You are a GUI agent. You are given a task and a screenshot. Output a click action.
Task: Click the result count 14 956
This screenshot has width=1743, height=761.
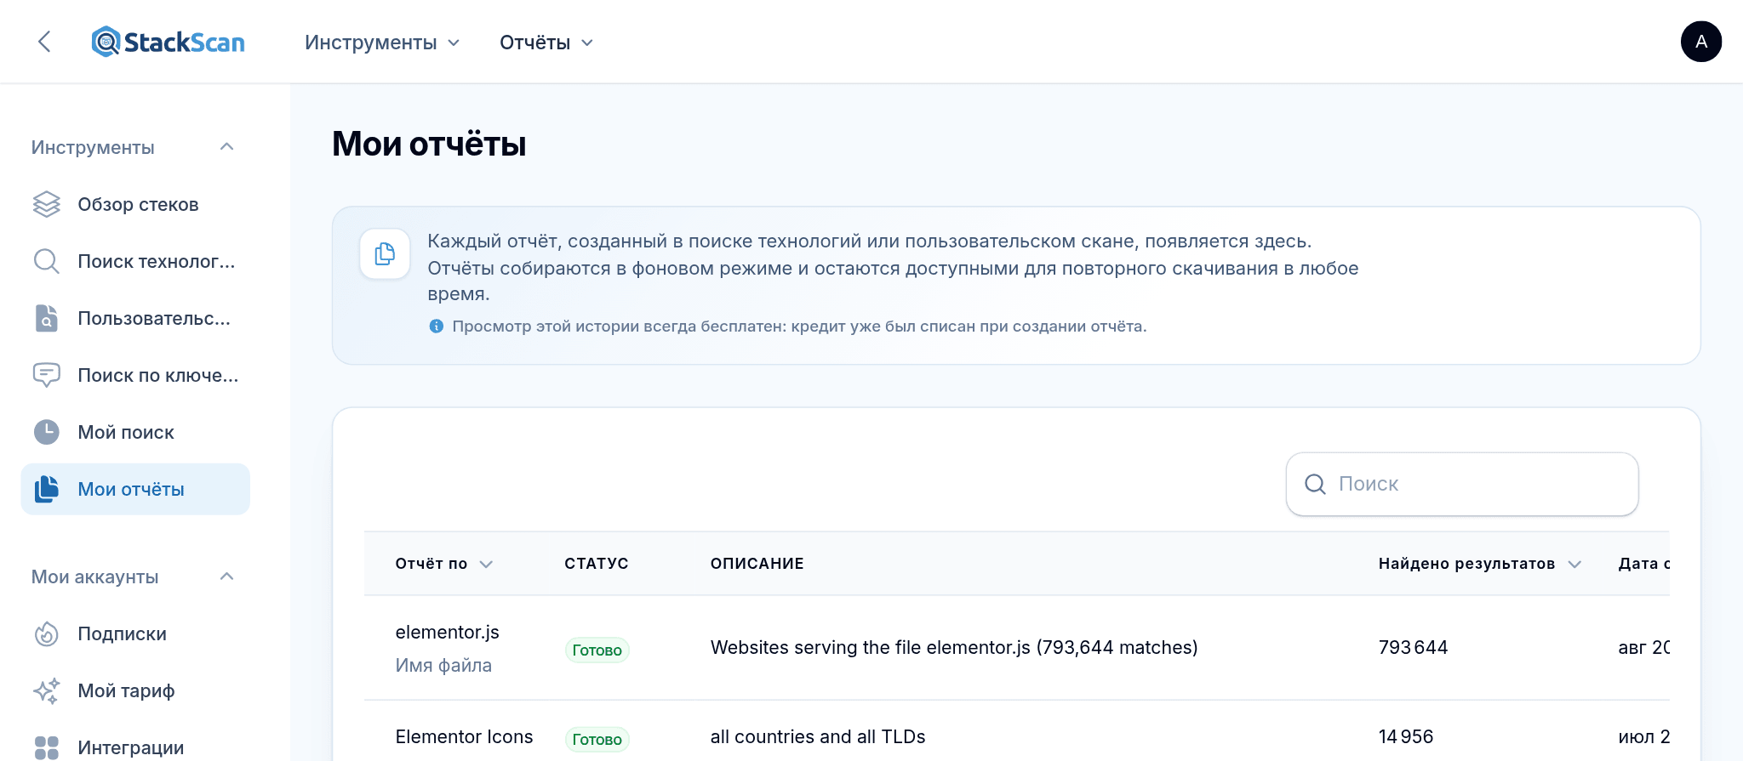coord(1405,736)
